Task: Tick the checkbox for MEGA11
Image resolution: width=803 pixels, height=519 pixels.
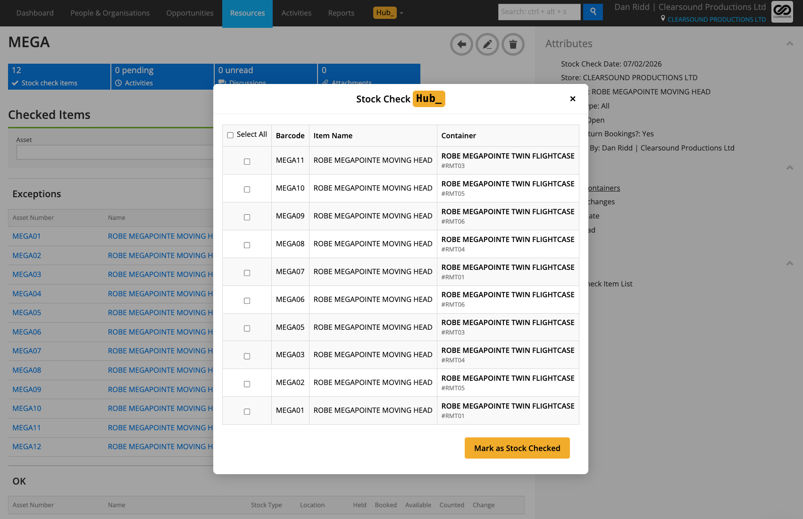Action: pos(247,162)
